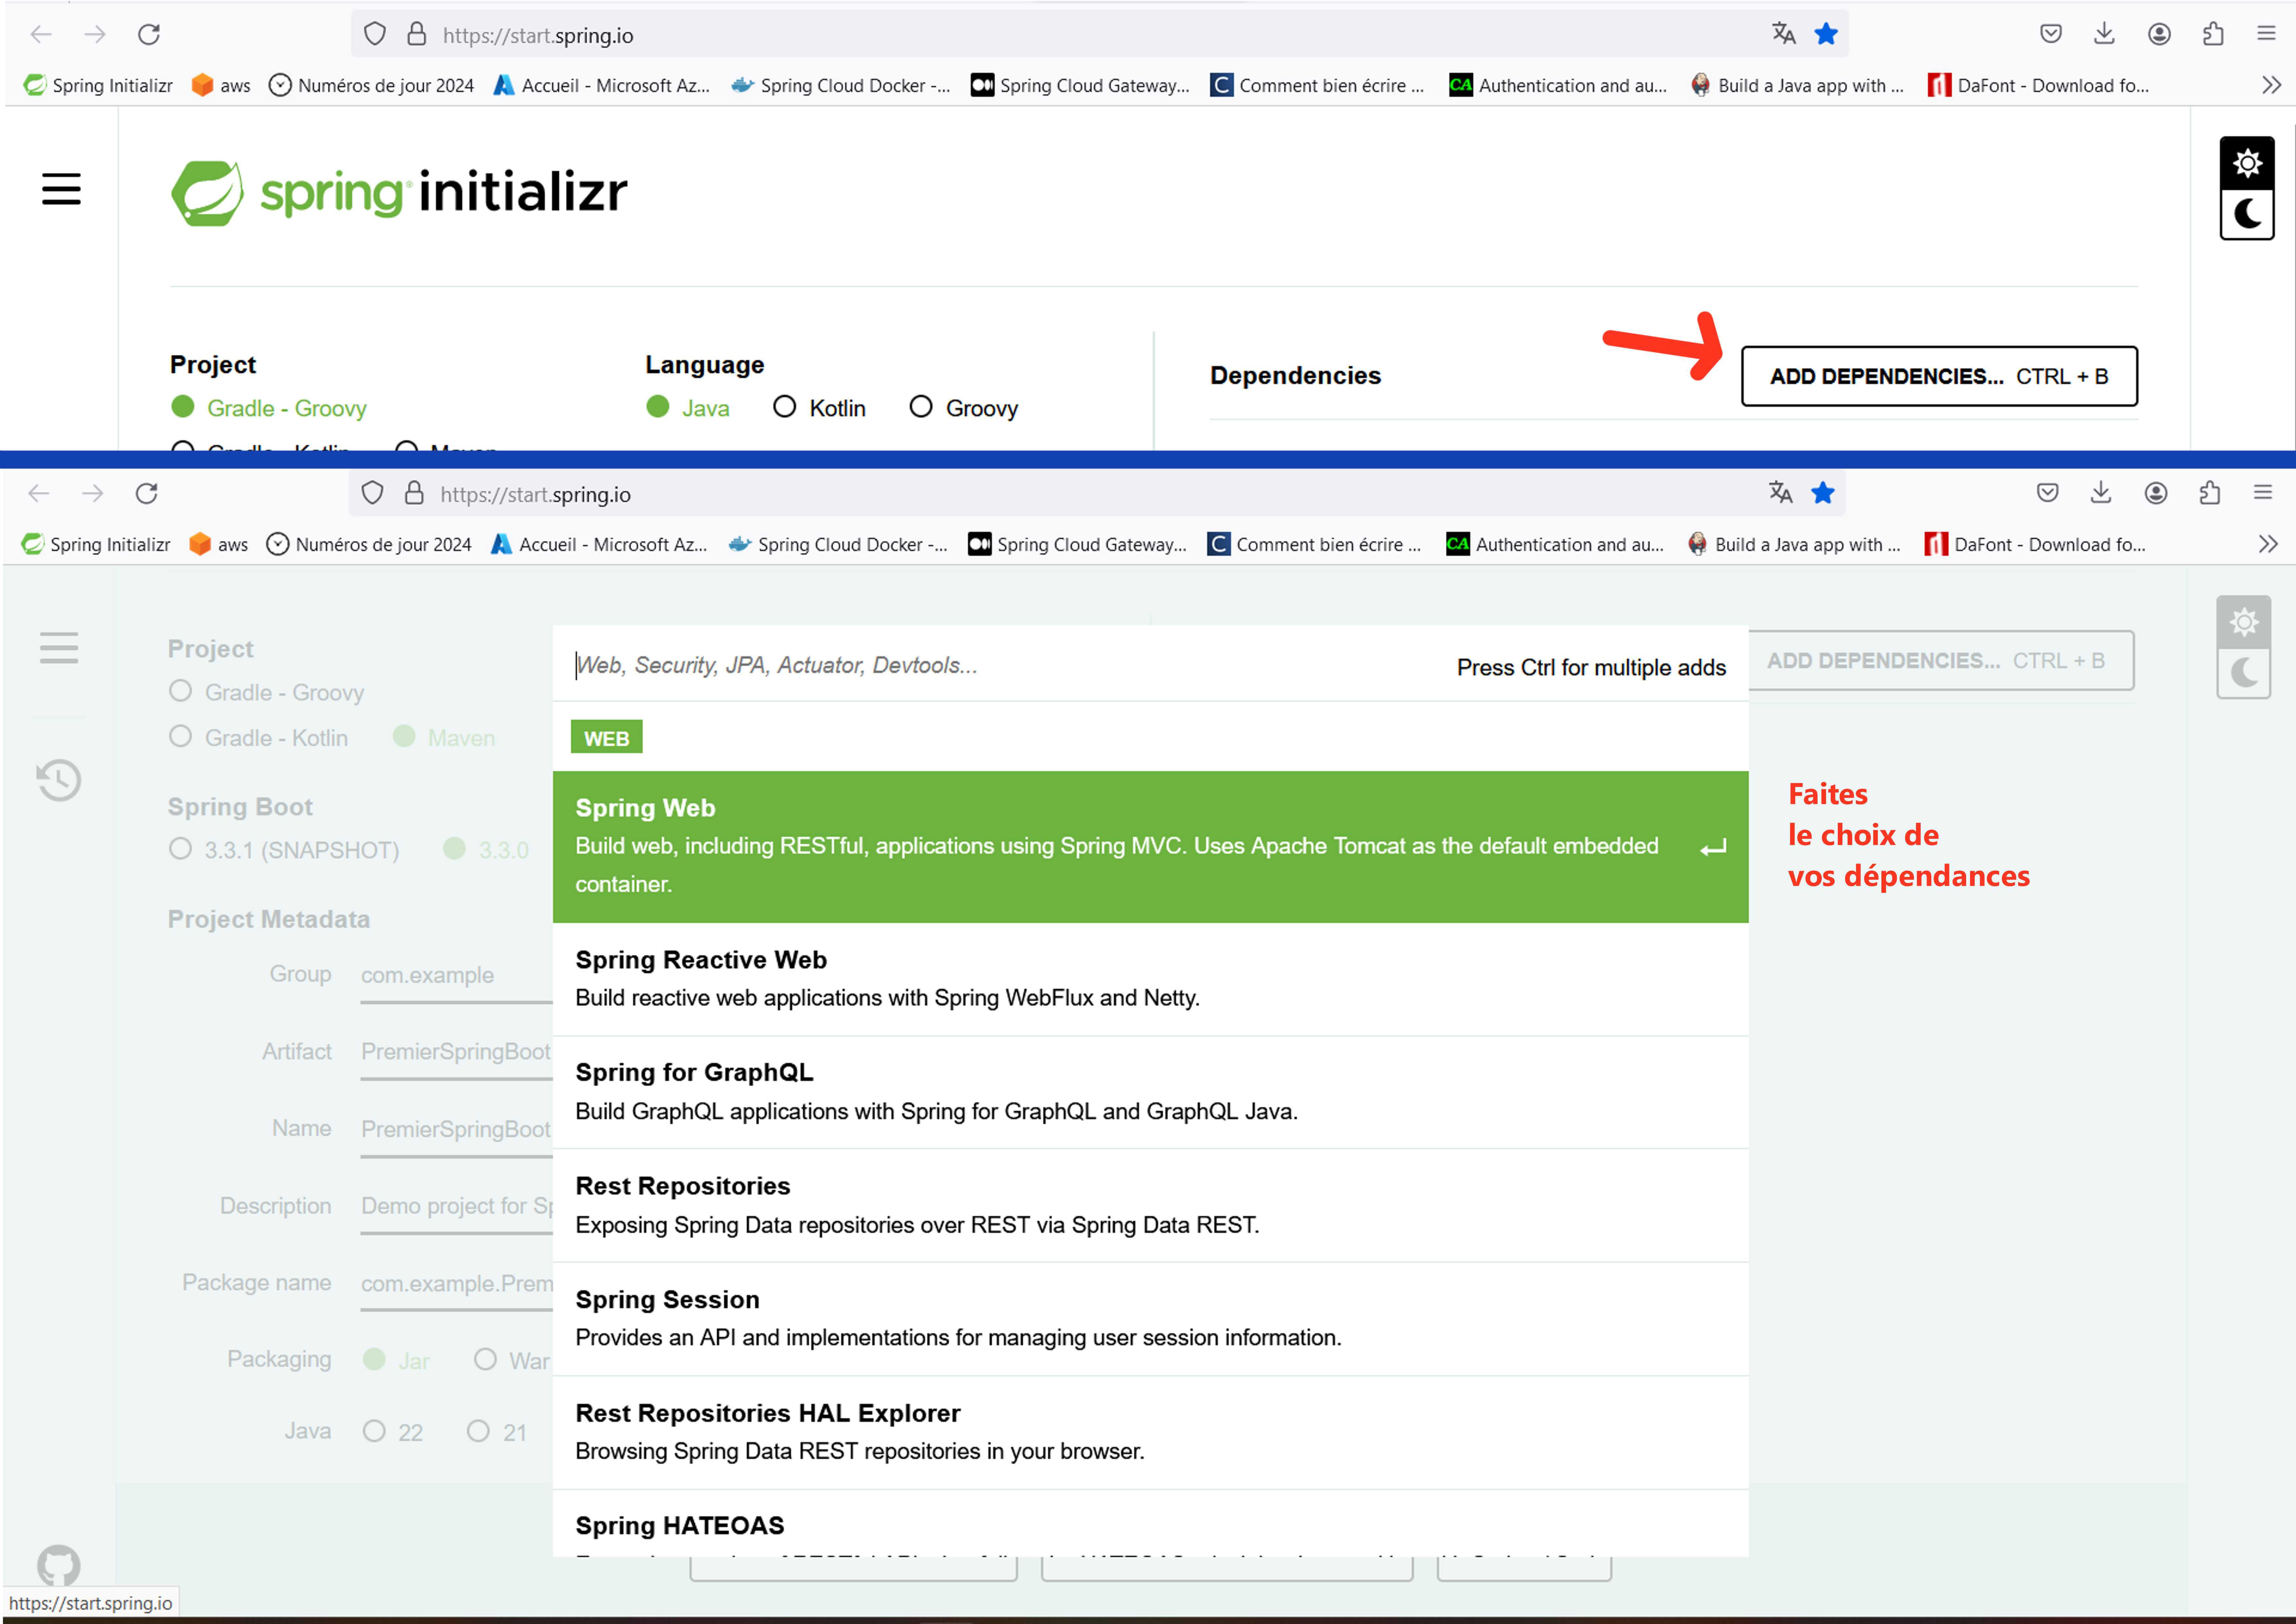The width and height of the screenshot is (2296, 1624).
Task: Open downloads icon in top browser toolbar
Action: [x=2104, y=34]
